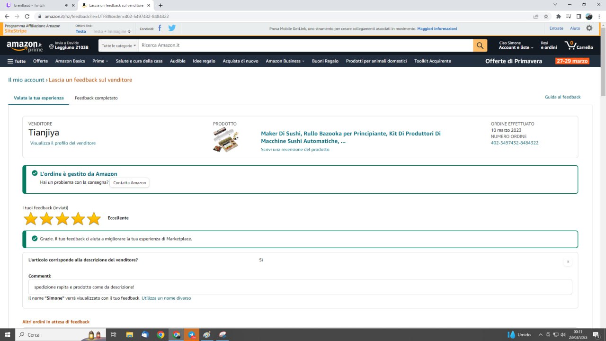The height and width of the screenshot is (341, 606).
Task: Share via the Facebook icon in SiteStripe
Action: coord(160,28)
